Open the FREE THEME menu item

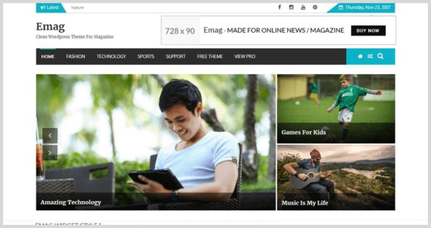click(x=210, y=57)
